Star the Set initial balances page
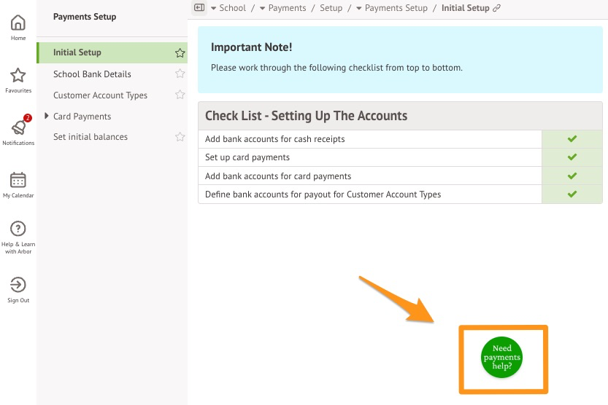Screen dimensions: 608x405 click(180, 137)
